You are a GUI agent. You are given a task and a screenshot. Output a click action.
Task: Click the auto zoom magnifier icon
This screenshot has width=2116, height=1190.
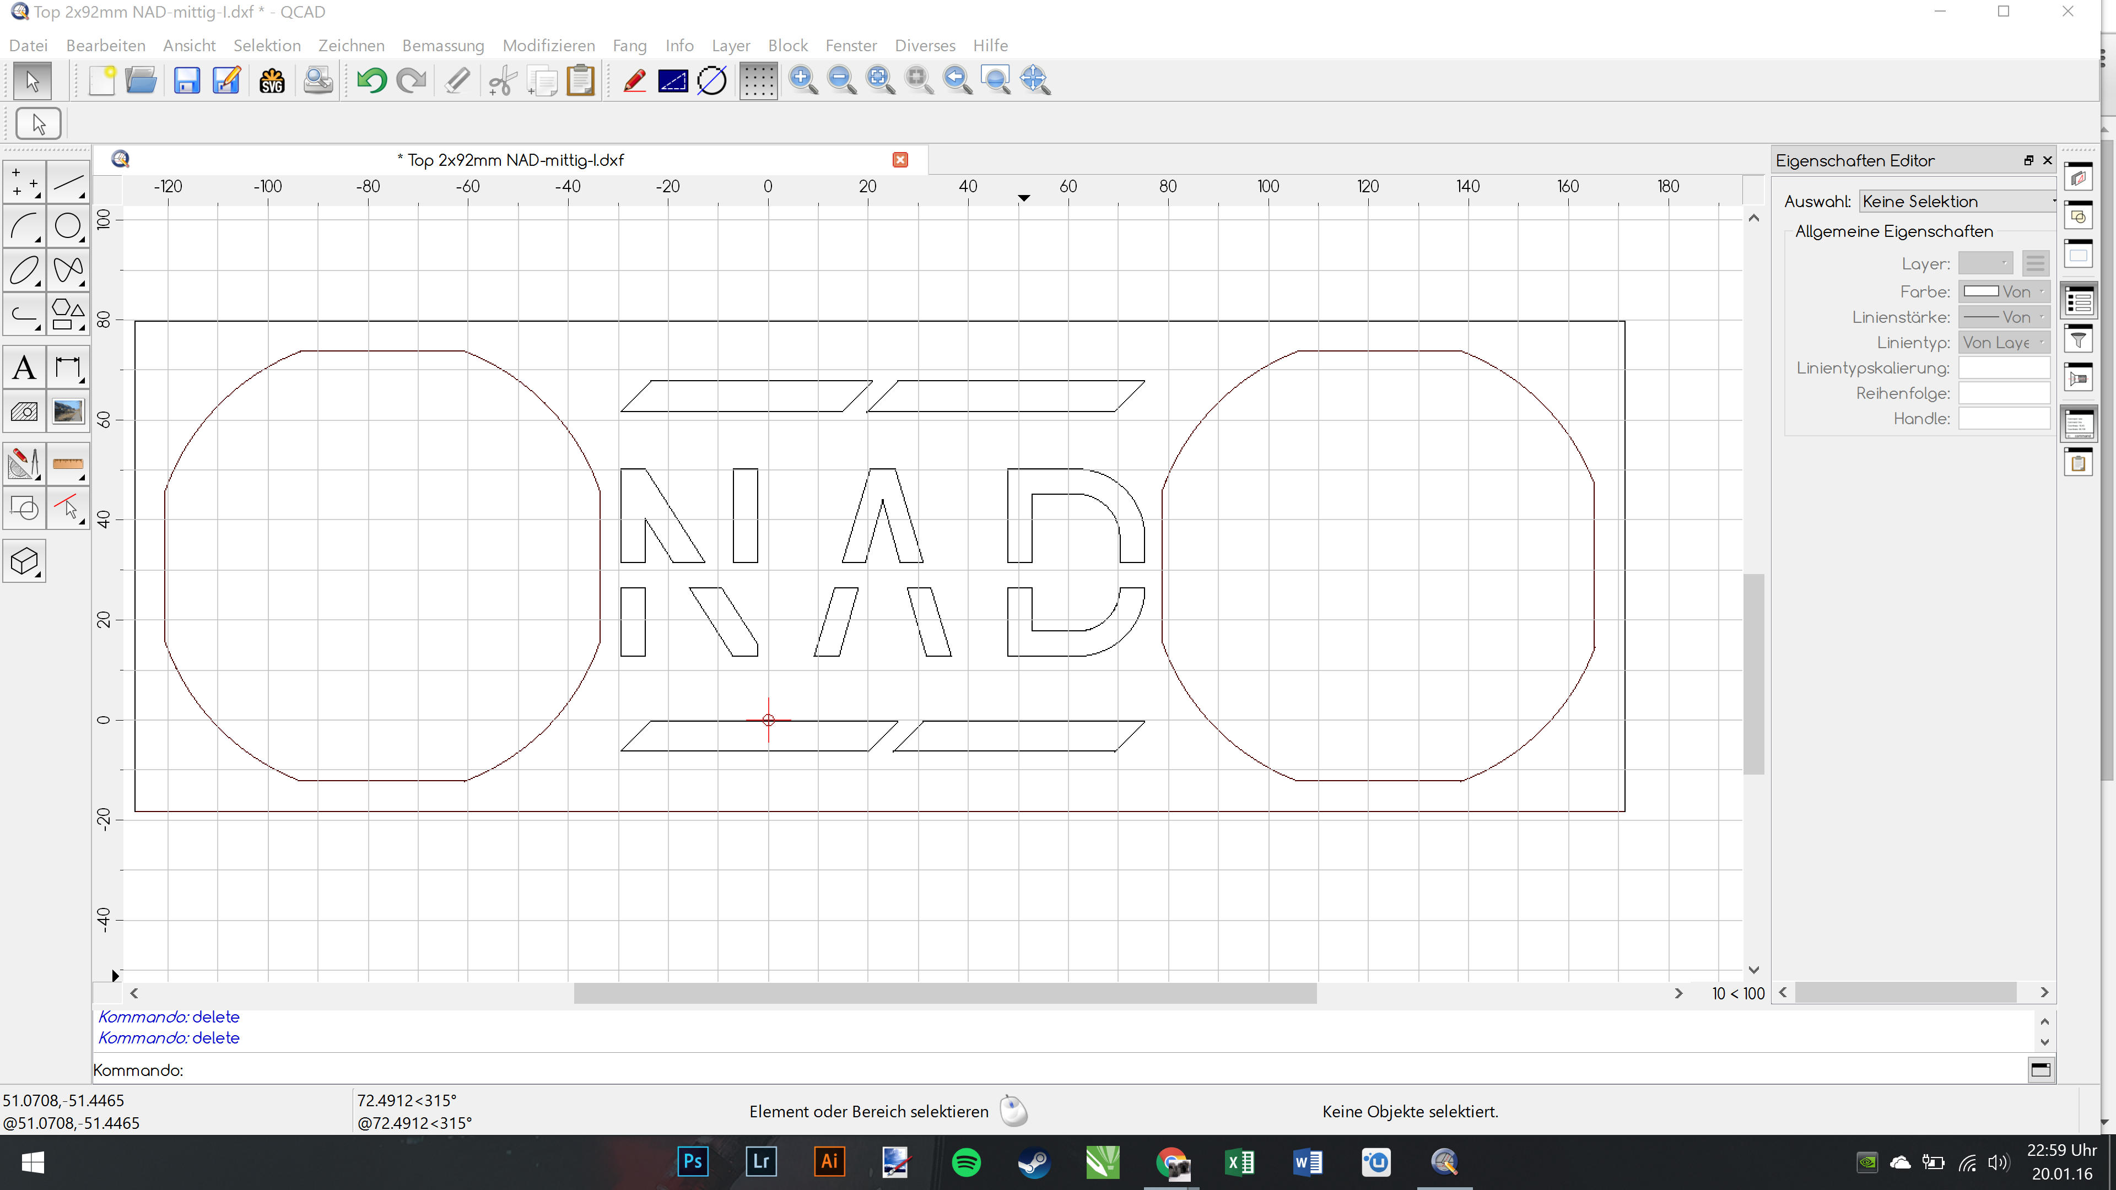880,80
